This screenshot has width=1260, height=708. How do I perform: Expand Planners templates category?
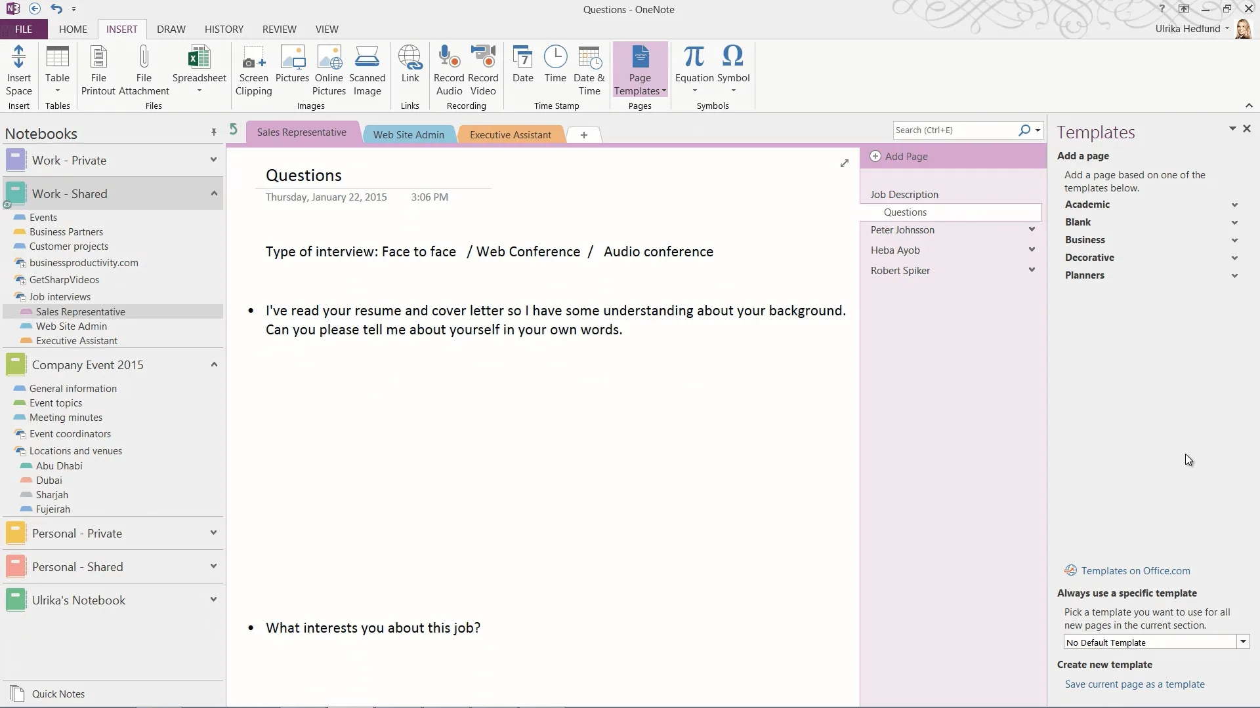1234,276
